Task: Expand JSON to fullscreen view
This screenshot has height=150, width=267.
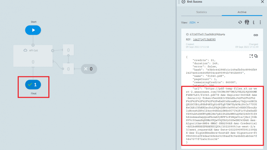Action: coord(251,56)
